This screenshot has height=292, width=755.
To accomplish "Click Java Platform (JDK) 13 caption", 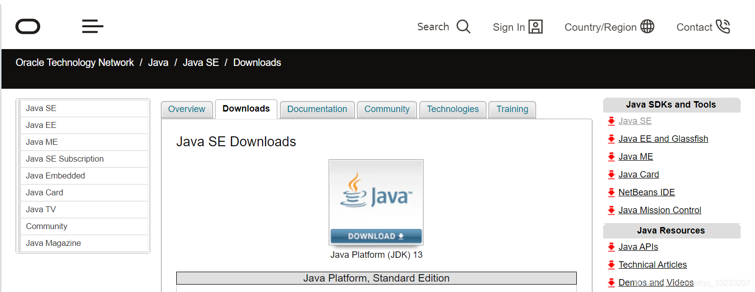I will pos(376,255).
